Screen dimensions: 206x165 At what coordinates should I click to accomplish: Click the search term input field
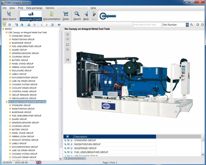tap(147, 25)
